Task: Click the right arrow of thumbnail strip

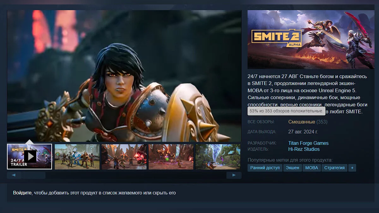Action: 234,175
